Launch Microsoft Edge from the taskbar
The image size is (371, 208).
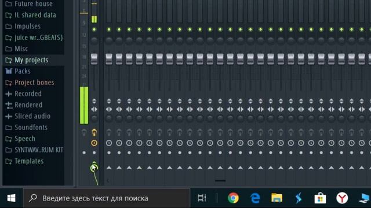pos(255,198)
